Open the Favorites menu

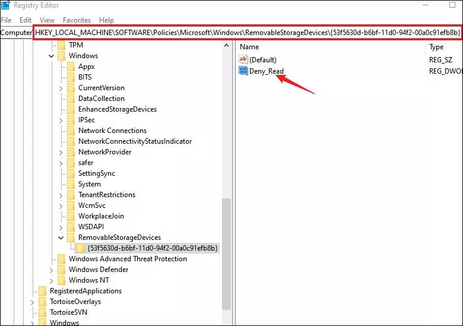77,20
